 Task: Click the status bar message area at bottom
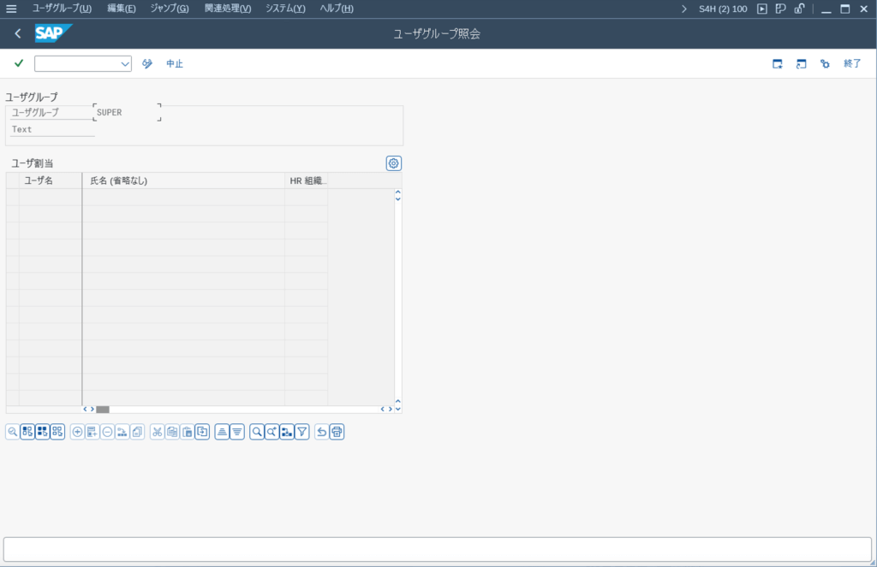[438, 550]
